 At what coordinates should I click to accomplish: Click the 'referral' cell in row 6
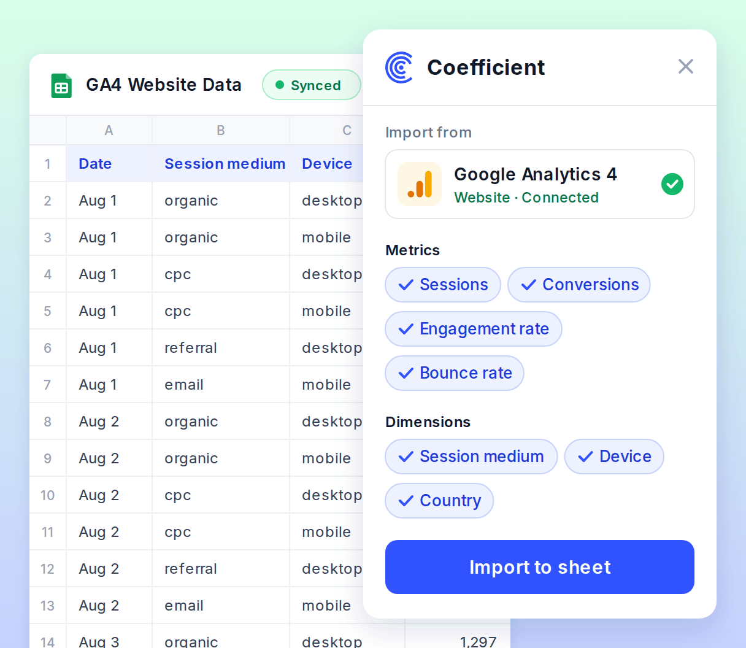[221, 348]
